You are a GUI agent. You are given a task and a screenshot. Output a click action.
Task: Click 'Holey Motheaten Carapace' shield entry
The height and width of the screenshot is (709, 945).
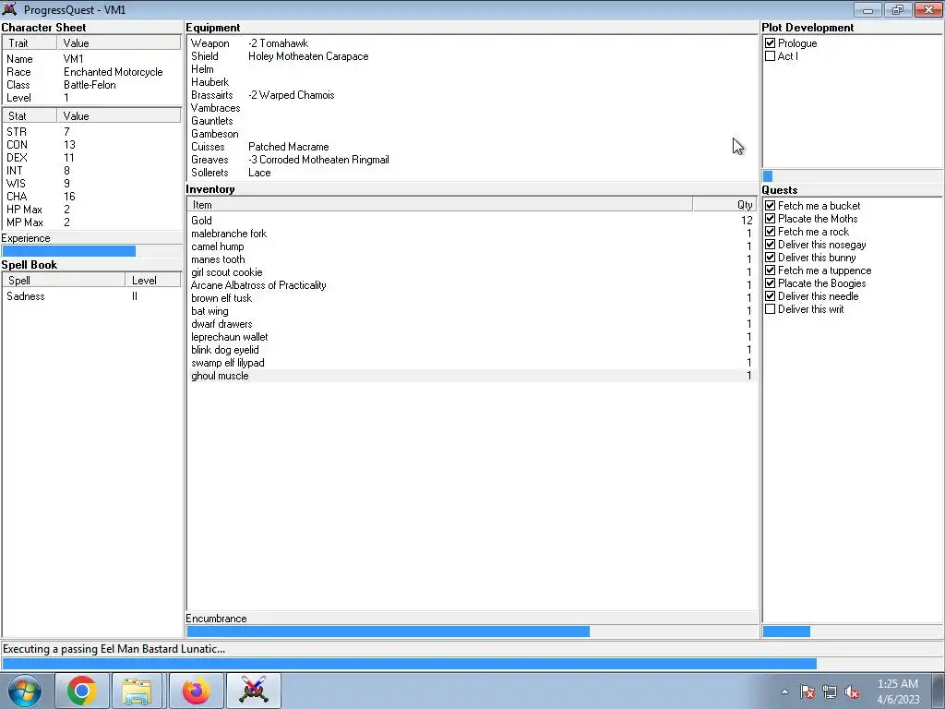point(308,56)
